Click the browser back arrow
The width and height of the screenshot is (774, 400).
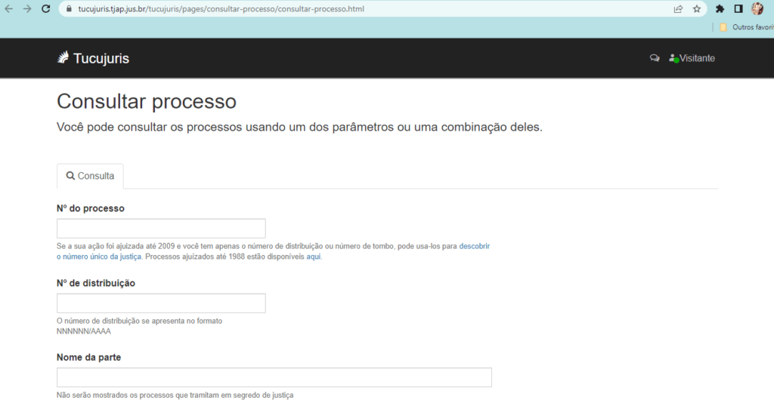pyautogui.click(x=8, y=9)
